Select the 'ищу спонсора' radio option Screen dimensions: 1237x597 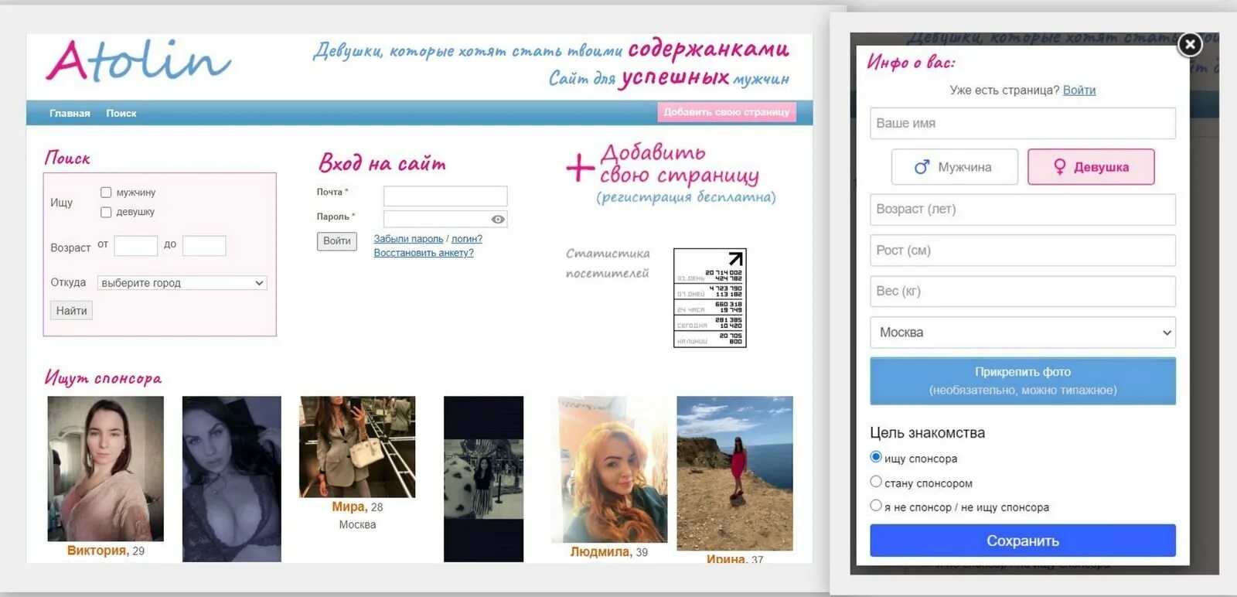click(x=876, y=457)
